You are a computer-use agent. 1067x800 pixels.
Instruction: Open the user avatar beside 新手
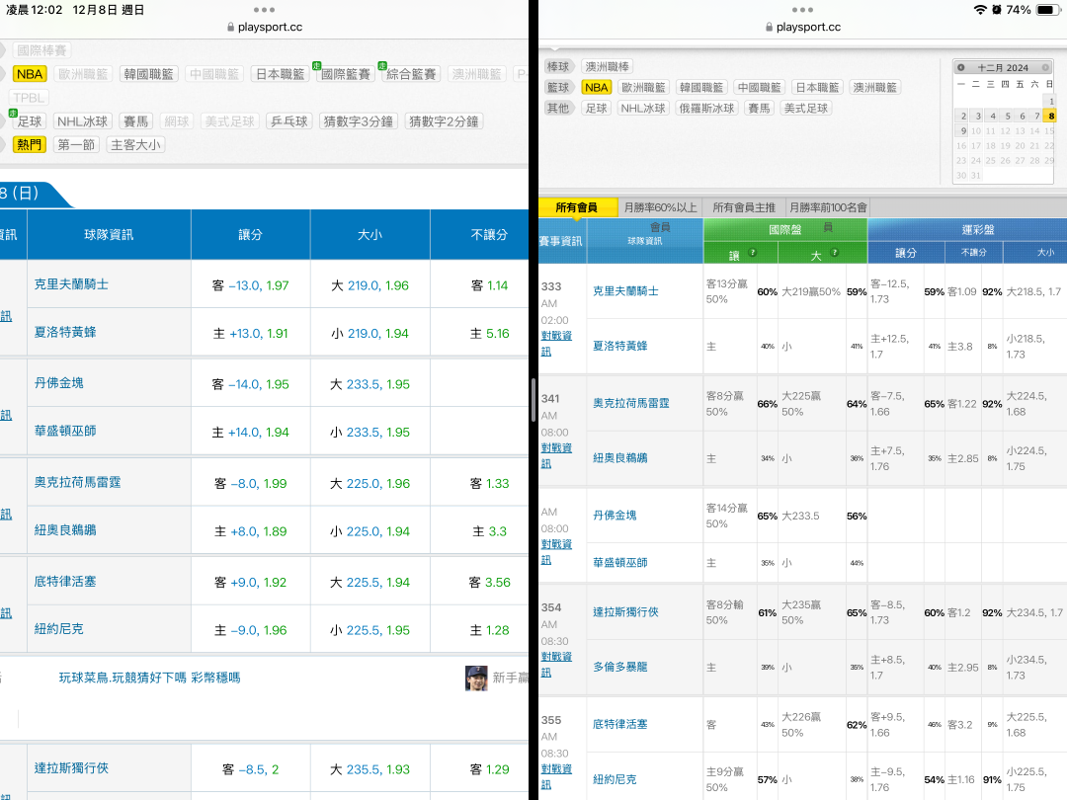coord(476,678)
